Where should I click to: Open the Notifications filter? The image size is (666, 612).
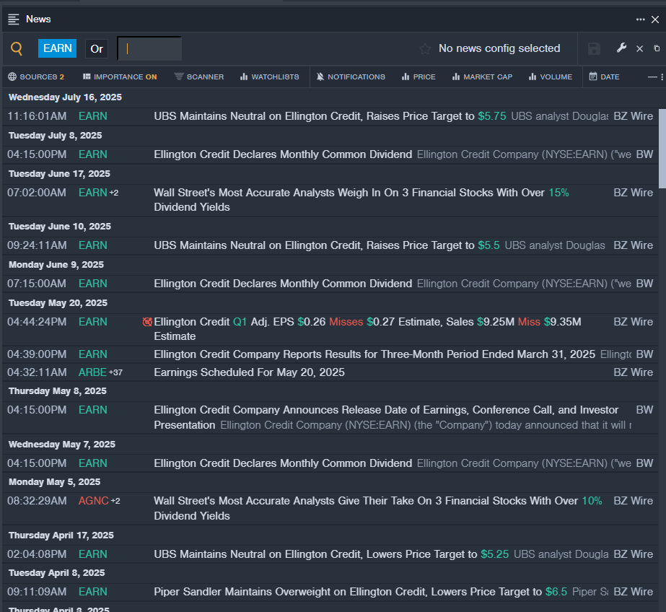(351, 77)
